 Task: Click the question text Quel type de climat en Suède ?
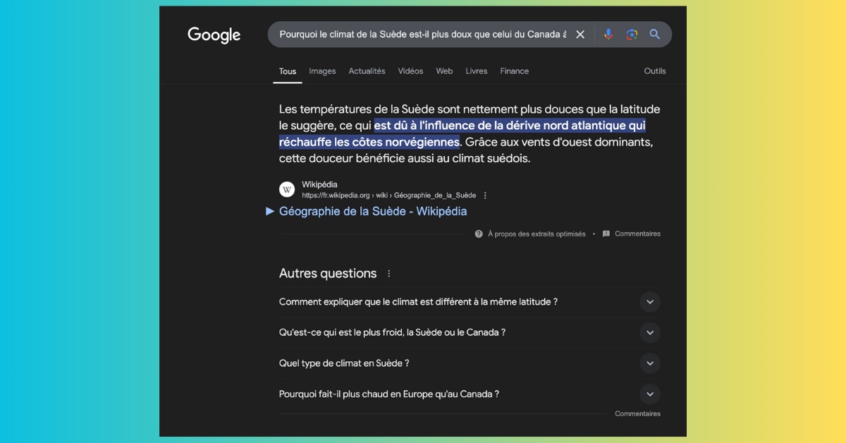point(344,363)
